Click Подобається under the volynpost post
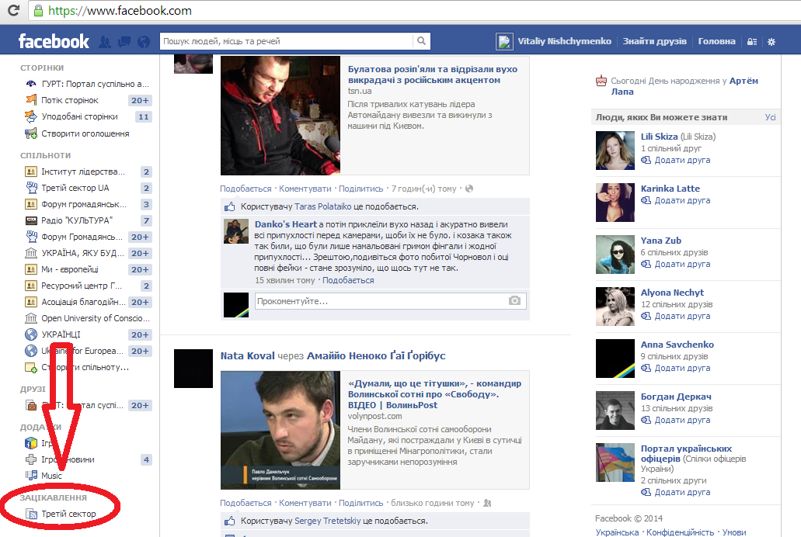 (246, 503)
